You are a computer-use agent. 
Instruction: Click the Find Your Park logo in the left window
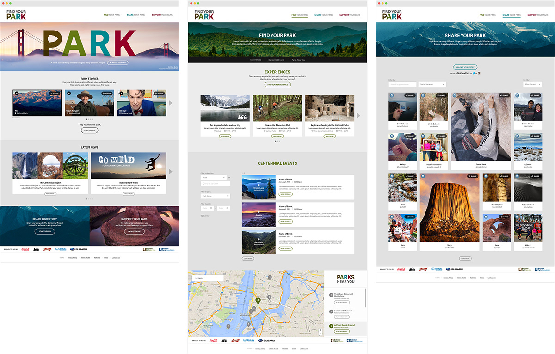click(16, 15)
